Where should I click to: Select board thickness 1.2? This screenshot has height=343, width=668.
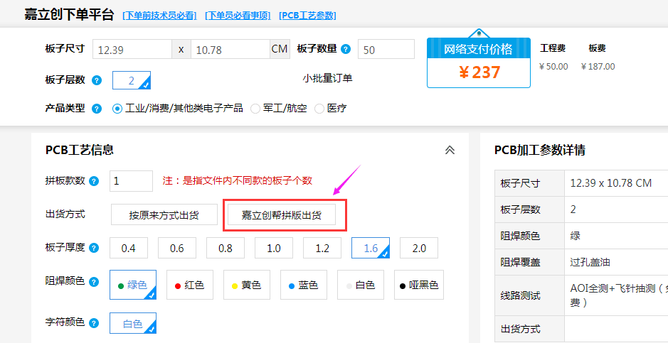tap(322, 248)
